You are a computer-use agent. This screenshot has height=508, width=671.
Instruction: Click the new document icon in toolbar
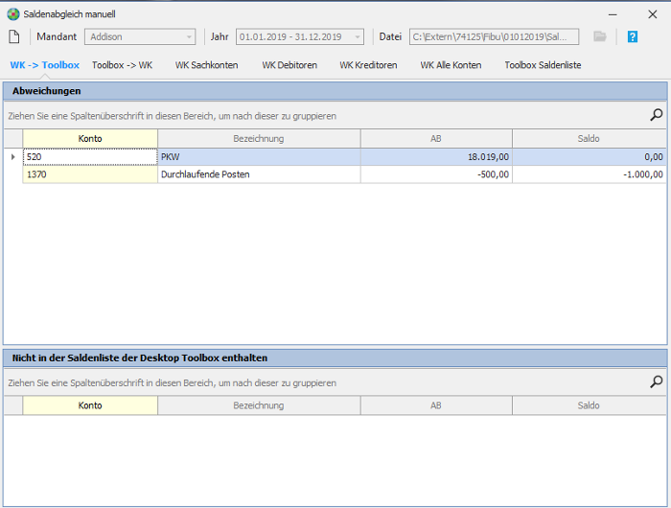pyautogui.click(x=14, y=36)
